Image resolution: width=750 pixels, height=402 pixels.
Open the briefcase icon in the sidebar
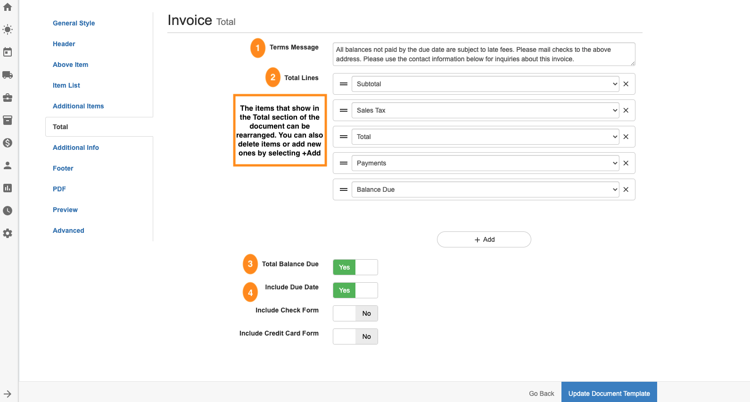8,98
